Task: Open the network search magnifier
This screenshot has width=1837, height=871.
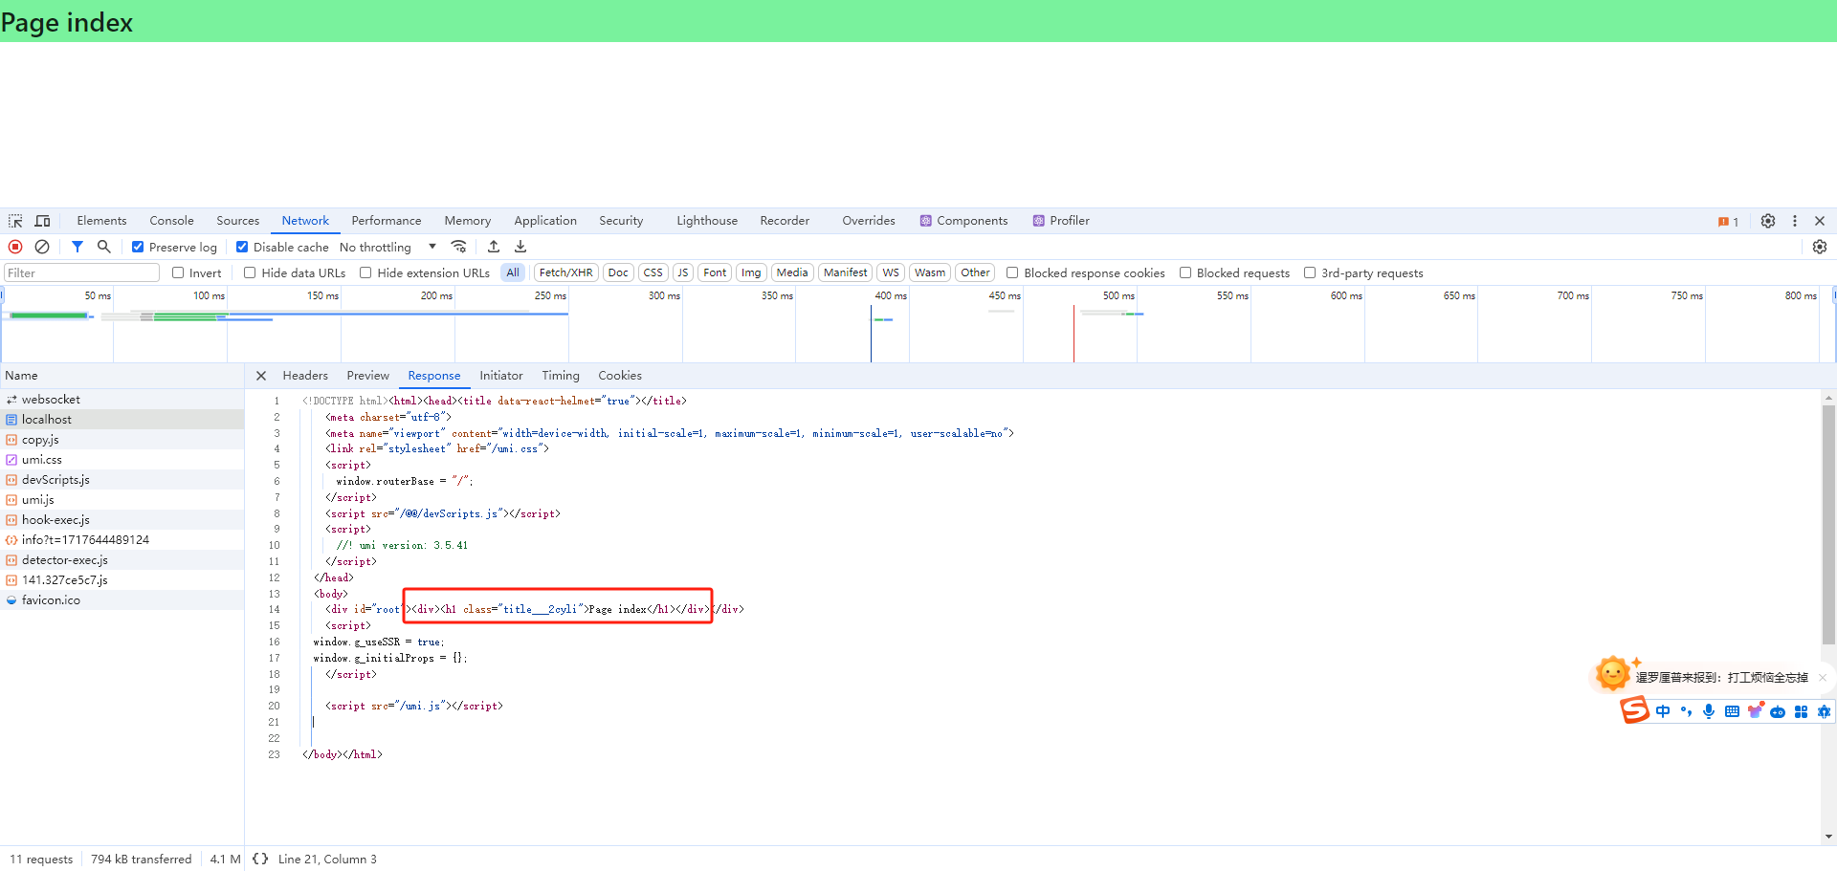Action: 104,247
